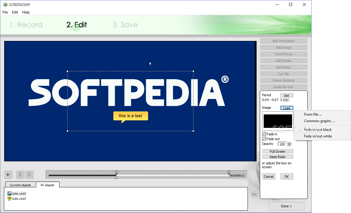Click bottom-right handle of selection box
Image resolution: width=351 pixels, height=213 pixels.
tap(193, 131)
